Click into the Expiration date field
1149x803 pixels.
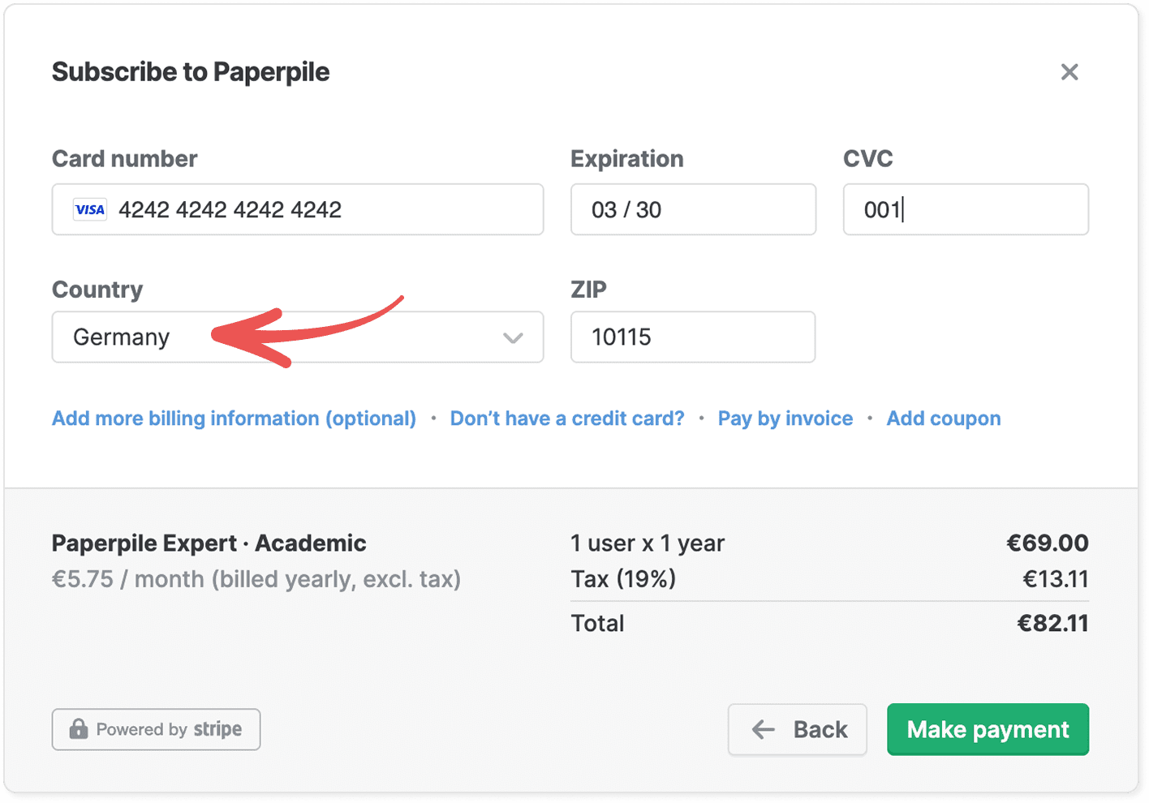[693, 210]
